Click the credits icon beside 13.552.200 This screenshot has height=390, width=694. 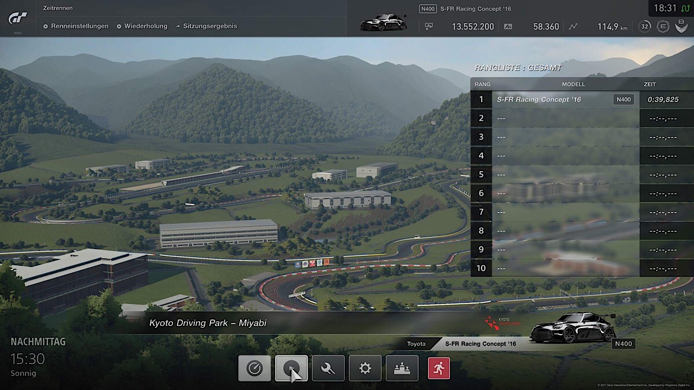tap(429, 27)
